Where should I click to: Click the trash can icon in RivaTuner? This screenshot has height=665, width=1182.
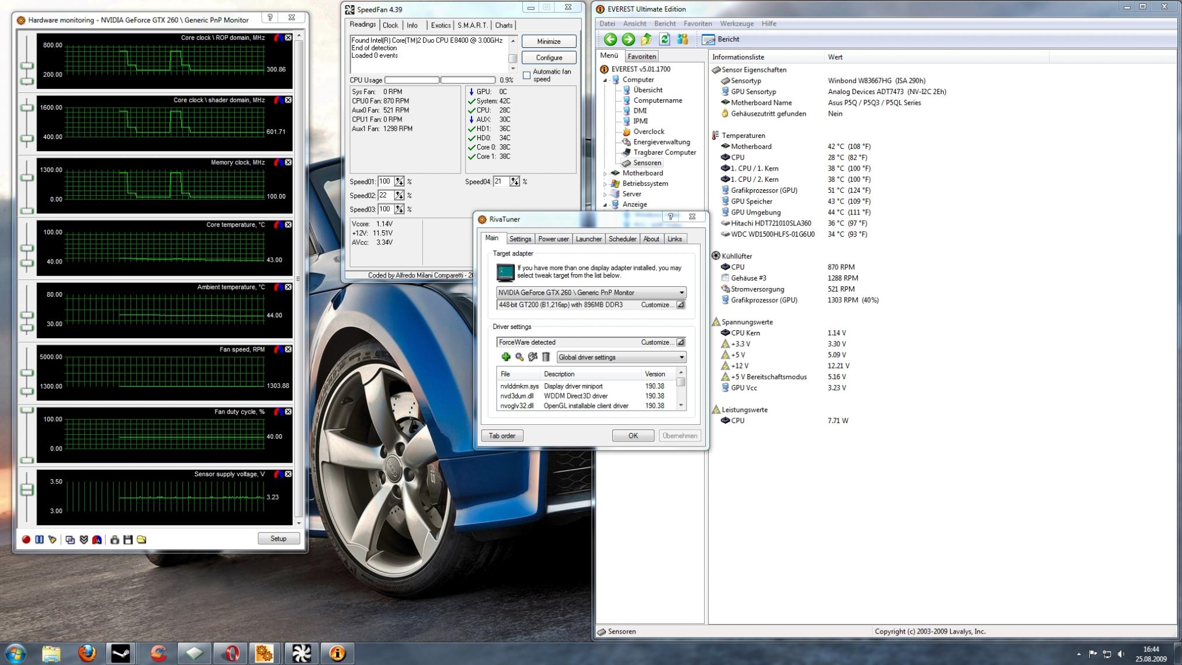[x=546, y=357]
